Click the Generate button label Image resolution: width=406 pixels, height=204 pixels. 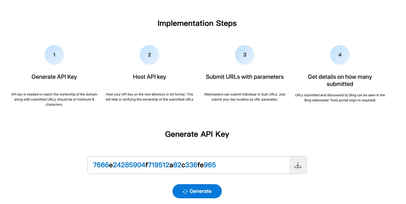[x=200, y=191]
